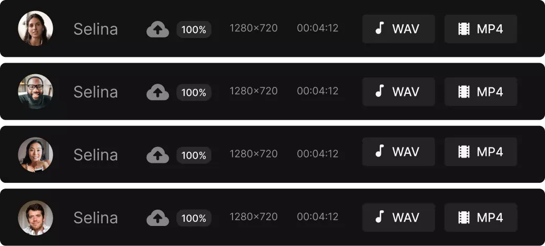Open the top row's avatar photo

[35, 28]
